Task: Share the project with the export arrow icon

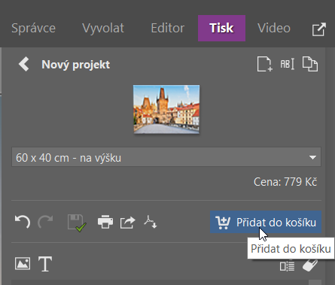Action: 128,223
